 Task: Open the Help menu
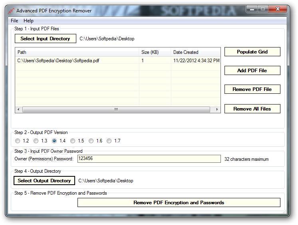coord(28,21)
